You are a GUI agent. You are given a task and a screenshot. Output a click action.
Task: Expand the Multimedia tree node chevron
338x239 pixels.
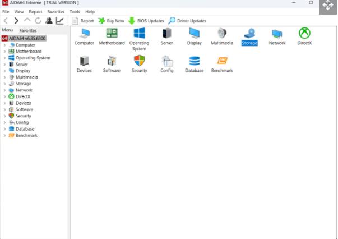coord(4,77)
